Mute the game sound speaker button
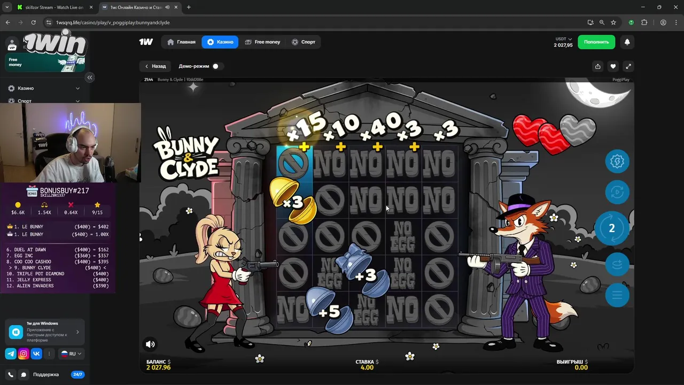 coord(151,344)
